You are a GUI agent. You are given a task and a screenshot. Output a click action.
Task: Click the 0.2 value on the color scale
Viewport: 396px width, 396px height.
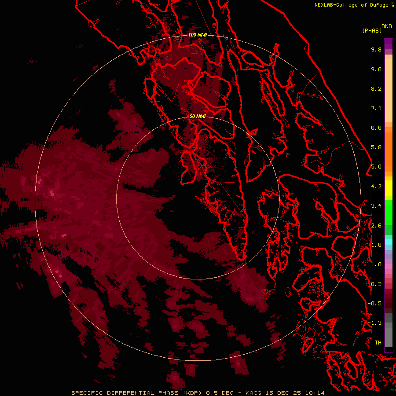click(x=376, y=284)
